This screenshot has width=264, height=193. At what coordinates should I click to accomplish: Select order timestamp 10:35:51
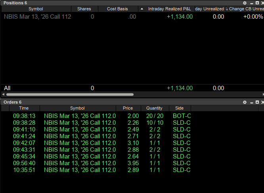tap(24, 170)
